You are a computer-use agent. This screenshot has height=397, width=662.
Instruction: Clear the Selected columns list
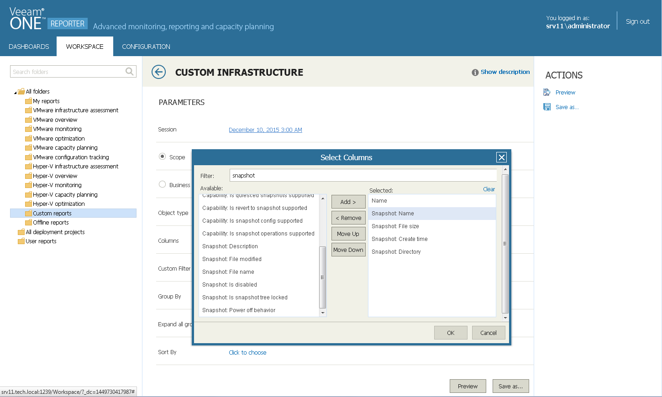489,189
